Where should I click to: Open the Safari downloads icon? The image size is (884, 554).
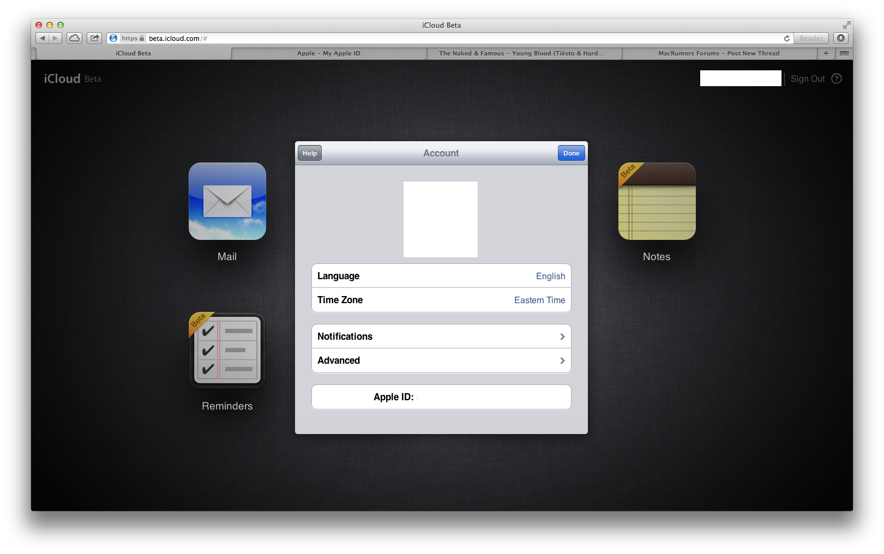(841, 38)
